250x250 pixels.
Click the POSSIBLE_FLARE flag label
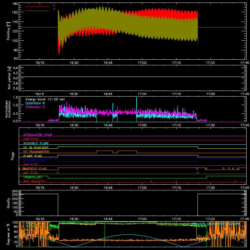[36, 143]
